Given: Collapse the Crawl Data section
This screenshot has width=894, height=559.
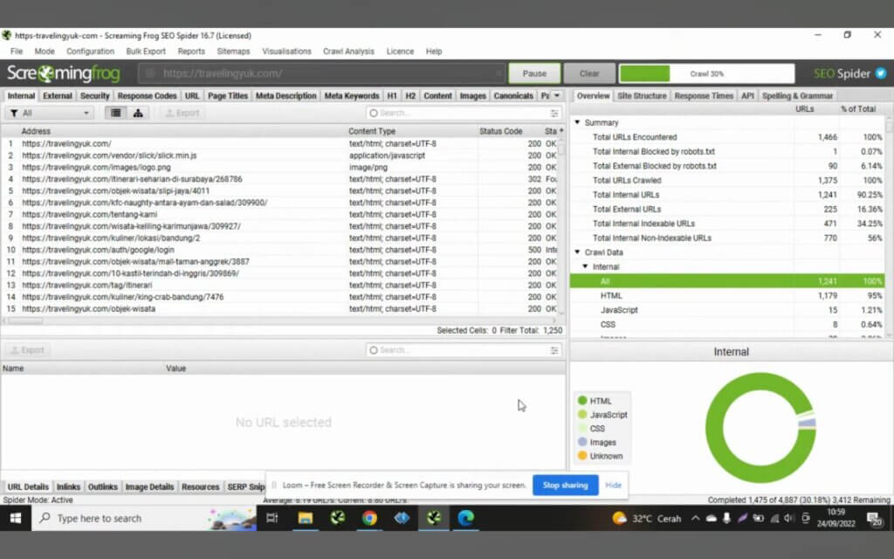Looking at the screenshot, I should 578,252.
